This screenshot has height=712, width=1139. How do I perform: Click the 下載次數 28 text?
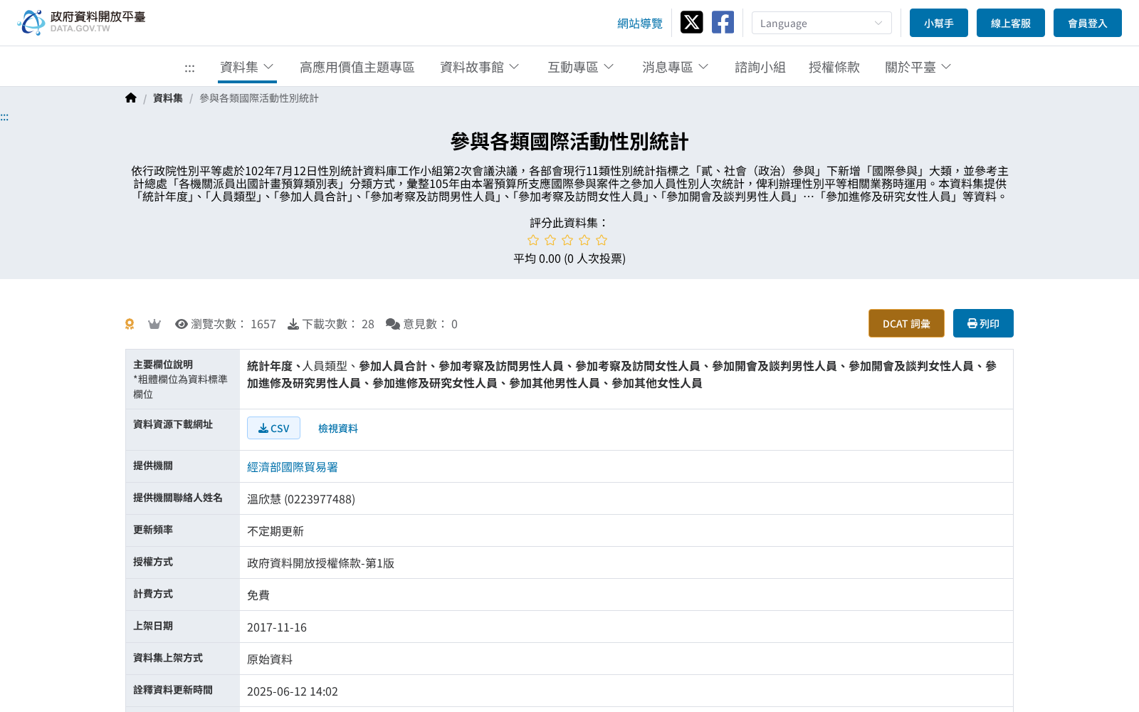point(338,324)
